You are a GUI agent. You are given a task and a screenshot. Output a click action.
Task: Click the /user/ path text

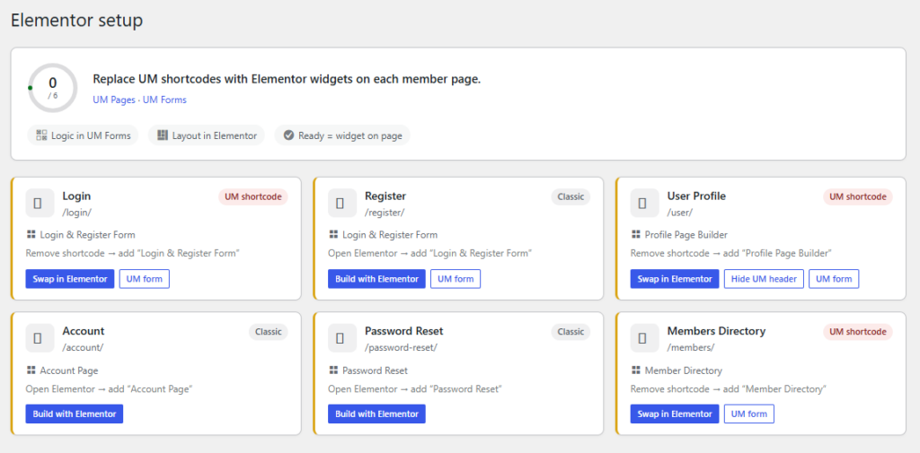(680, 212)
